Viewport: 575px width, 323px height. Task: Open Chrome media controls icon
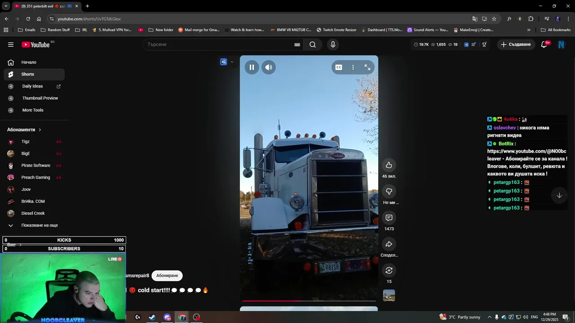547,19
